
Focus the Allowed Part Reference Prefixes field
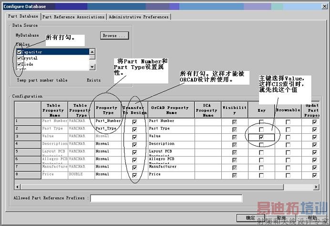pyautogui.click(x=166, y=198)
